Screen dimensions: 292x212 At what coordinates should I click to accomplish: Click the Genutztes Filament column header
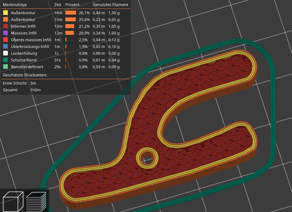pyautogui.click(x=110, y=5)
